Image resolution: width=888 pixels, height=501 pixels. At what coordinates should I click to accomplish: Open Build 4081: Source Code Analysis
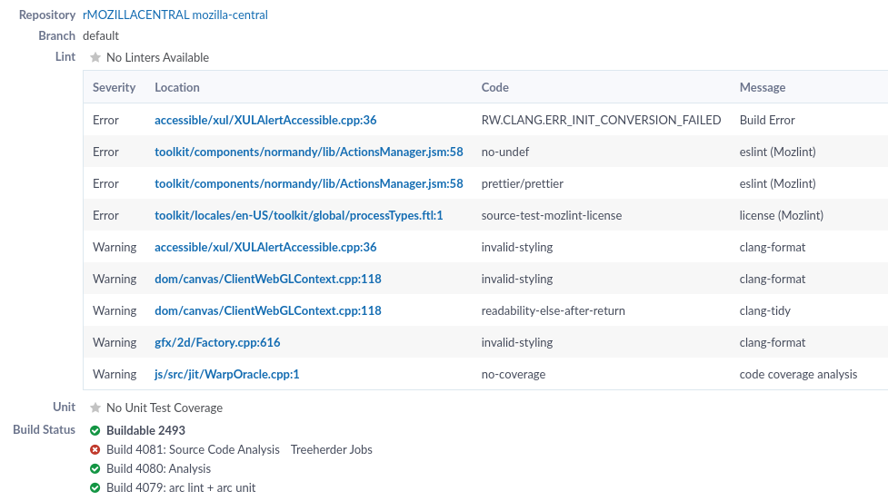(193, 449)
